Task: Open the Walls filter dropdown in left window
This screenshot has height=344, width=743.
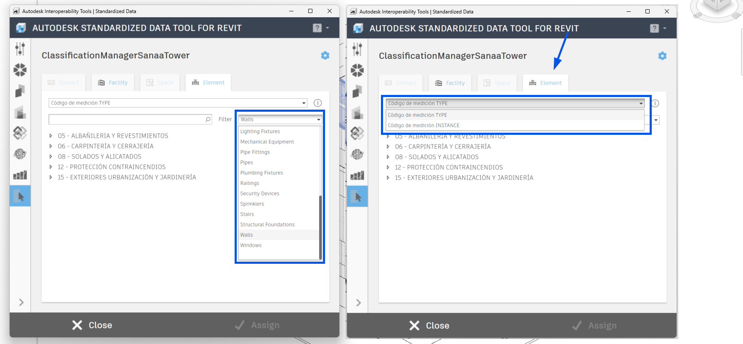Action: click(x=280, y=119)
